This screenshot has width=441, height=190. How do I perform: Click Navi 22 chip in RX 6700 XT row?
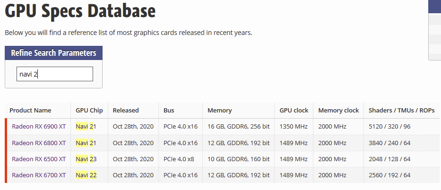point(86,175)
